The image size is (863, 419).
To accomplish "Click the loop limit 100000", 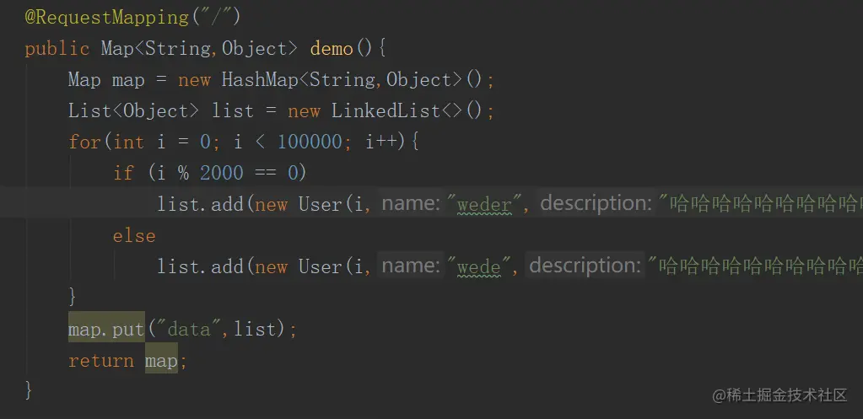I will (x=310, y=142).
